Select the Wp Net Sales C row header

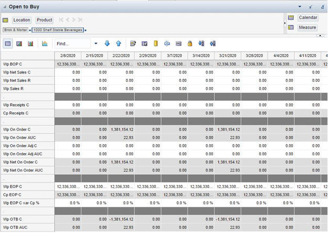click(x=28, y=72)
